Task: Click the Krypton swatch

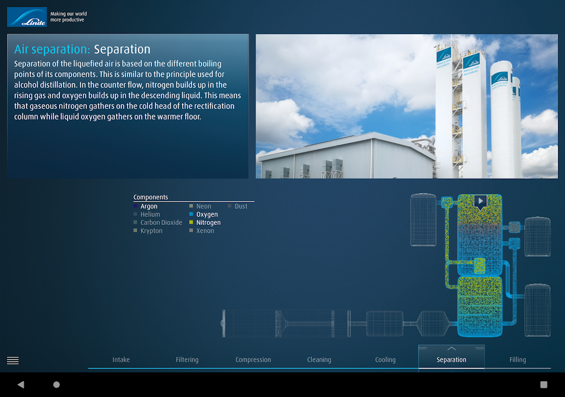Action: coord(136,231)
